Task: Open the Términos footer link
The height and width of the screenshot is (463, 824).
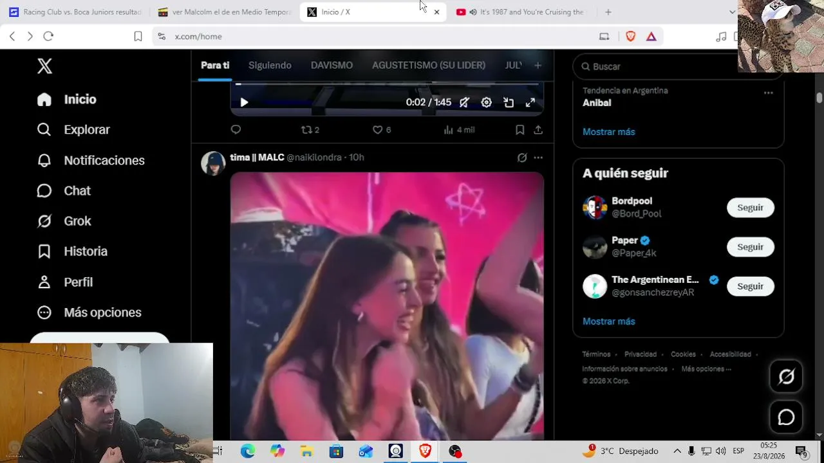Action: tap(596, 354)
